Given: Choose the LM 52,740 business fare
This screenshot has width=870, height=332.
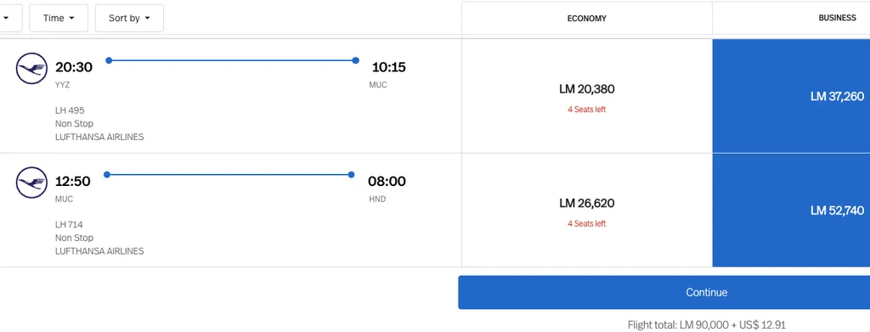Looking at the screenshot, I should (x=791, y=211).
